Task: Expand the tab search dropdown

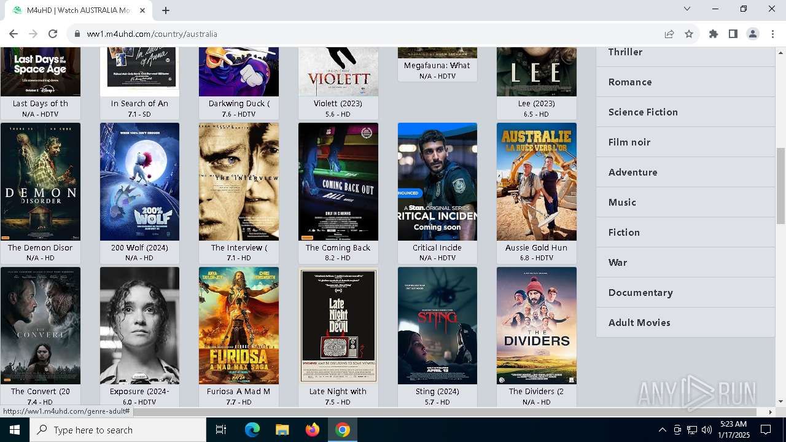Action: coord(687,9)
